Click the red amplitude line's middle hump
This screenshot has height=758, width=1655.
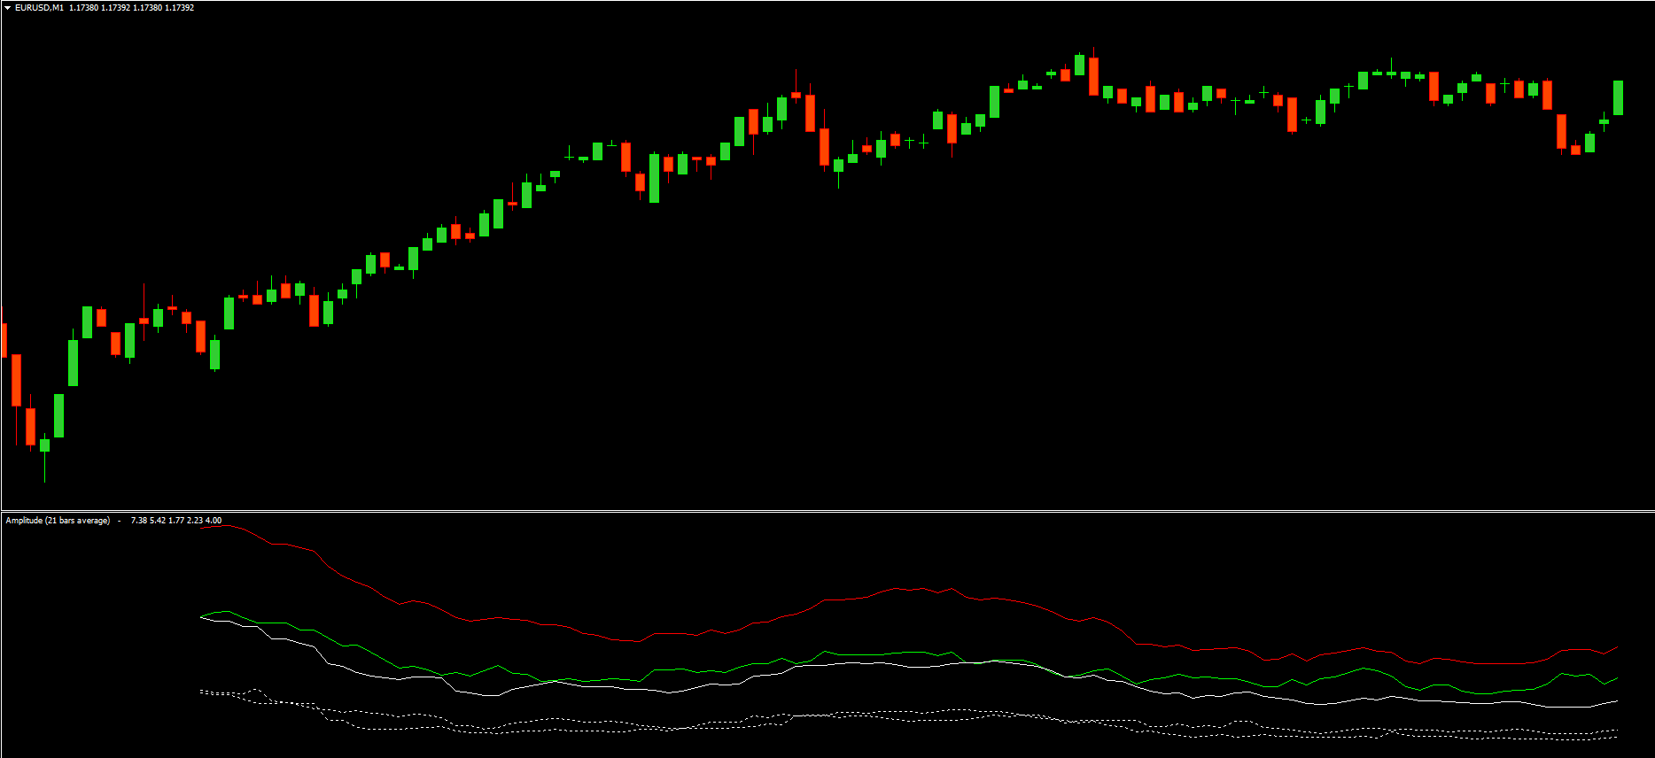[x=921, y=589]
